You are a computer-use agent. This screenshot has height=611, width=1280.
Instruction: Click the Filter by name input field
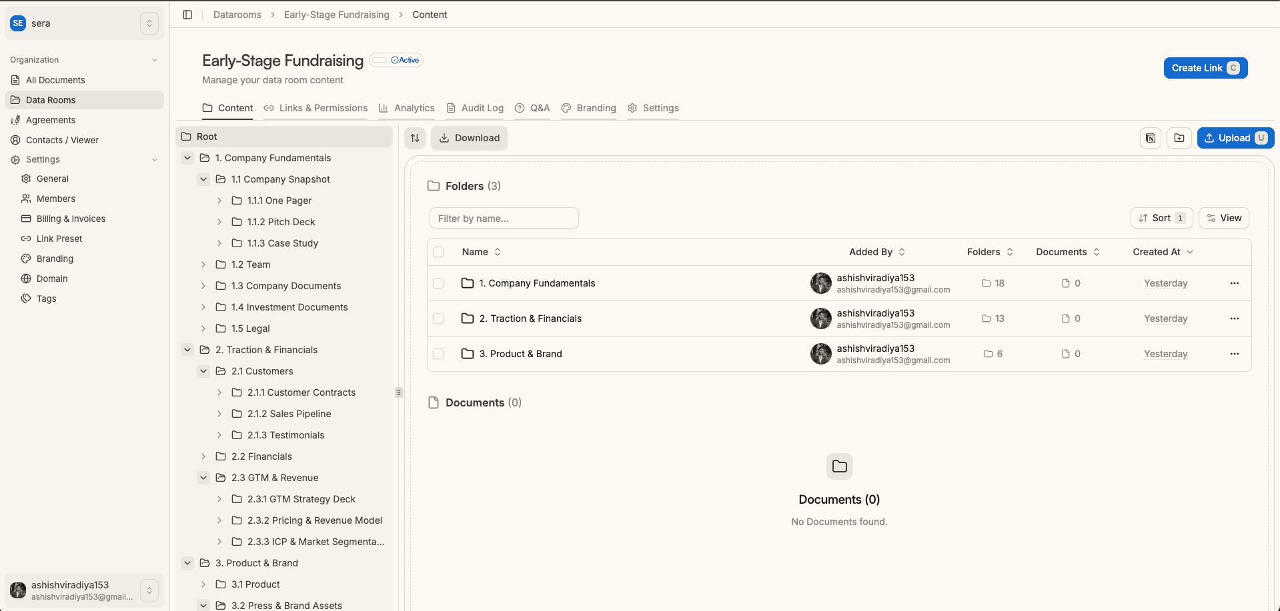coord(504,218)
